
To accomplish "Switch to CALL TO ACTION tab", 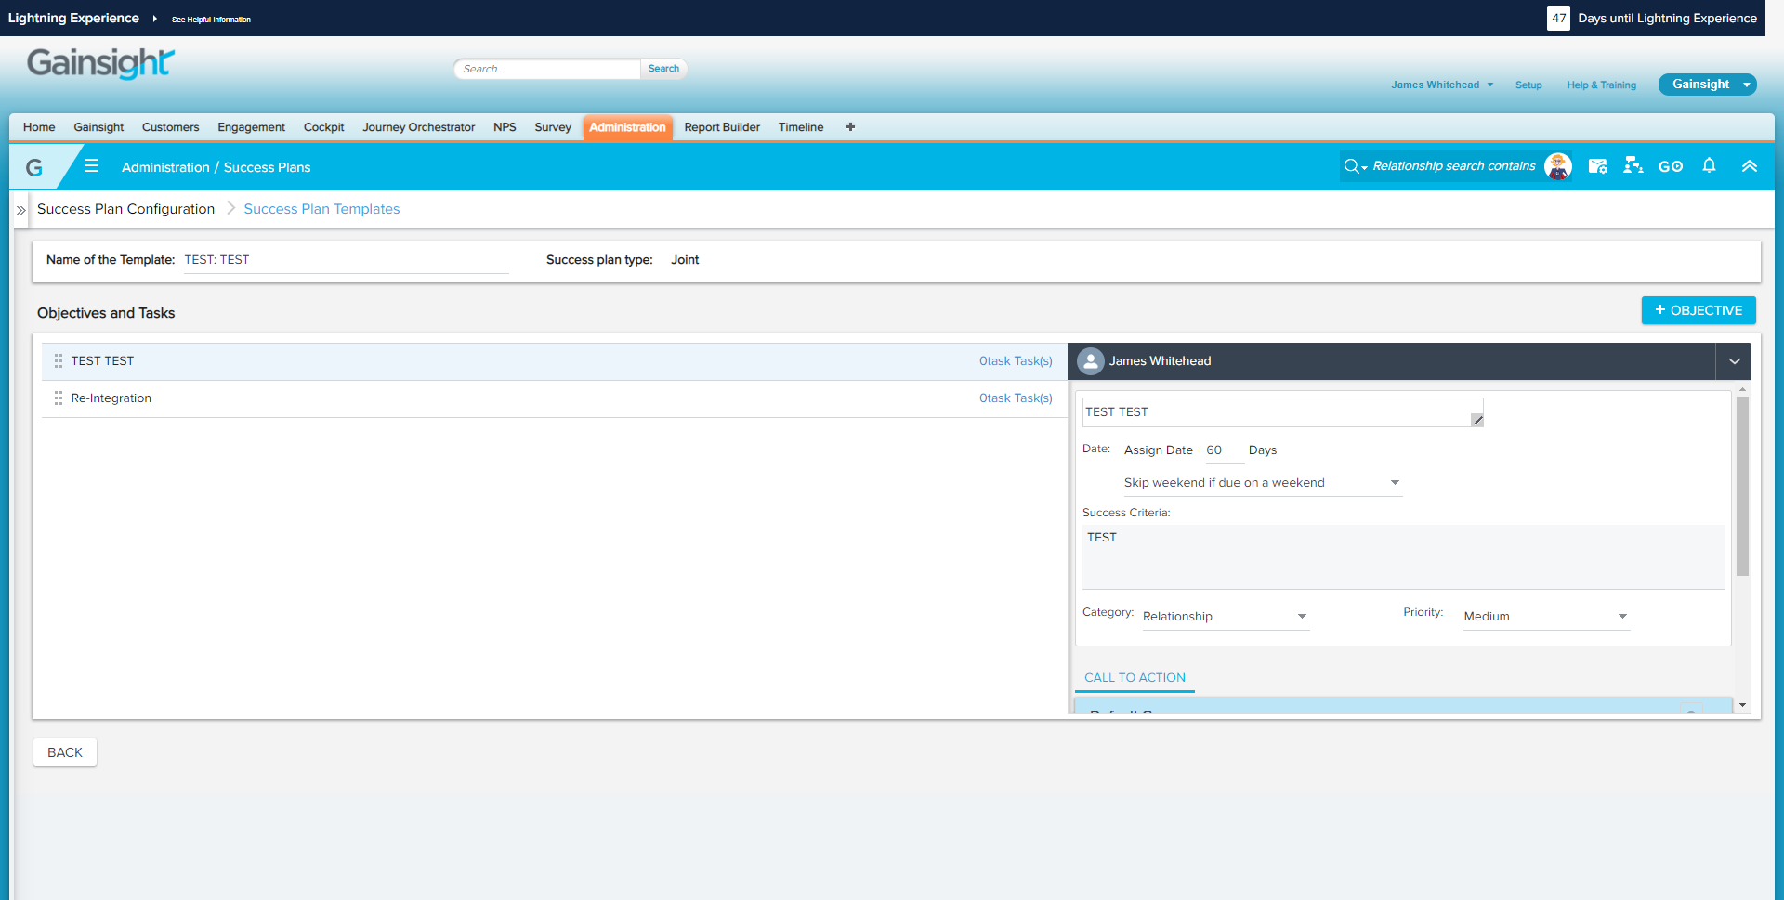I will (1135, 678).
